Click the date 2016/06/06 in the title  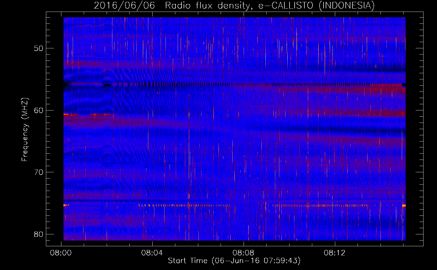tap(124, 6)
